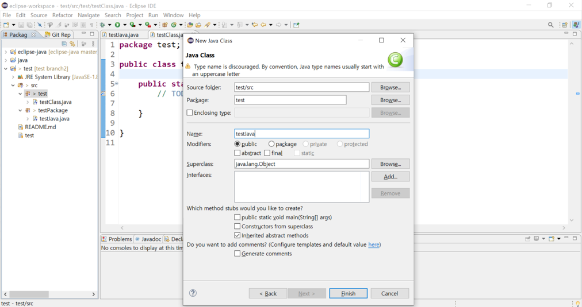Open the Package Explorer view menu dots

(93, 44)
